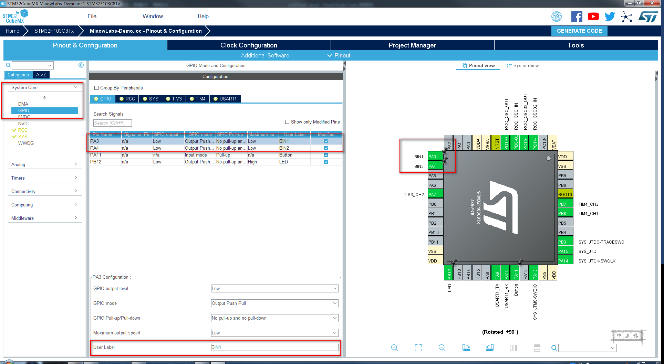Click the PA7 pin labeled TIM3_CH2

coord(435,194)
